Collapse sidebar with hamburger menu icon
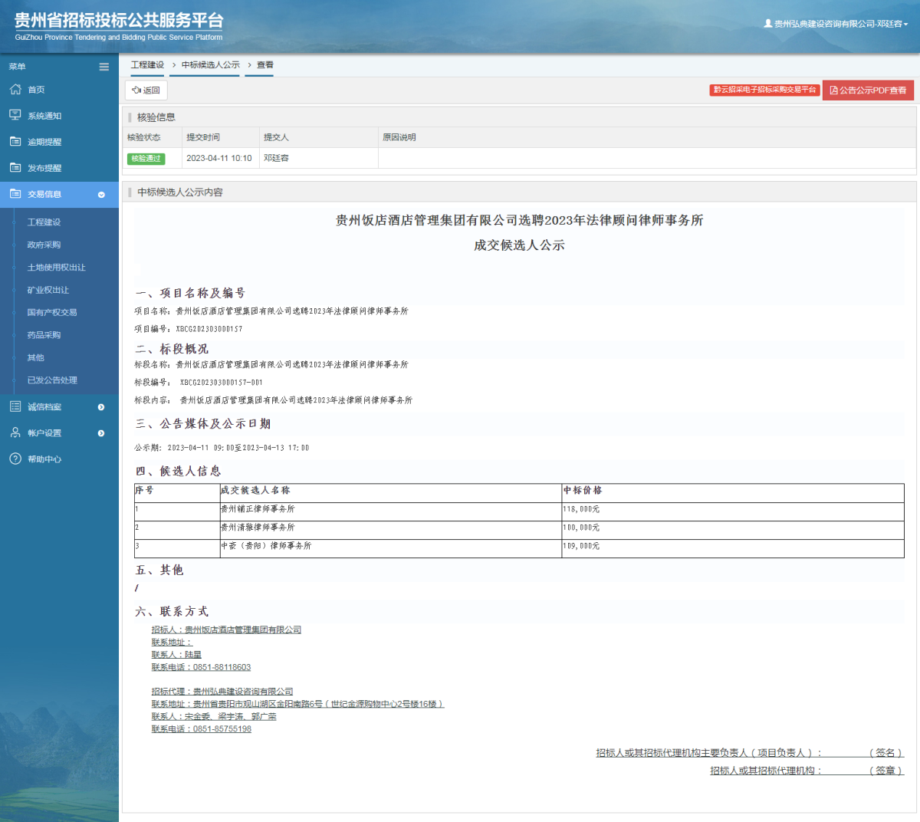 click(x=104, y=67)
